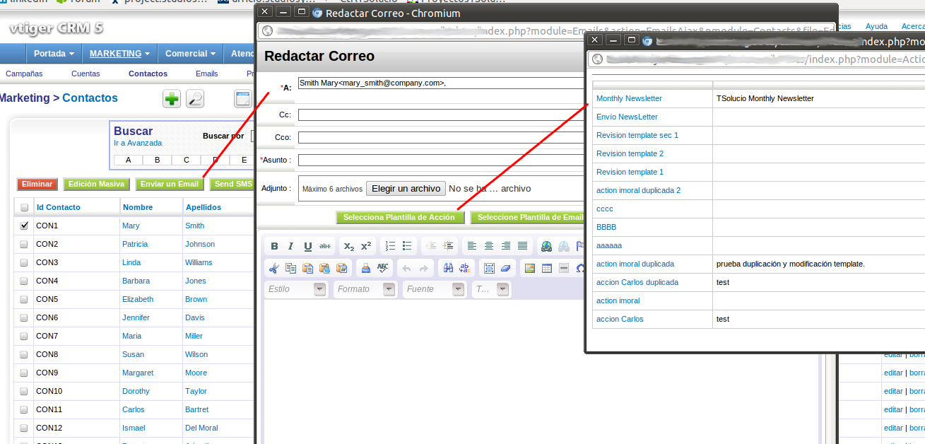Screen dimensions: 925x444
Task: Choose the Monthly Newsletter template link
Action: 629,98
